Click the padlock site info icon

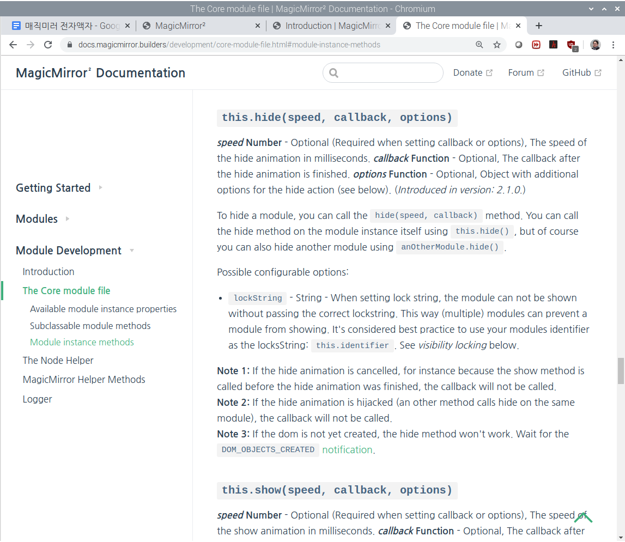tap(70, 45)
